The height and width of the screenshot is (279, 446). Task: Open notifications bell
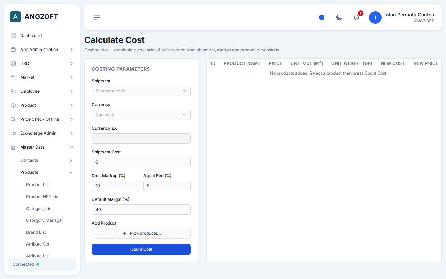pyautogui.click(x=356, y=17)
